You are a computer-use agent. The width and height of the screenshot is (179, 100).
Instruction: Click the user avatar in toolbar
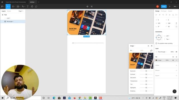click(x=157, y=6)
